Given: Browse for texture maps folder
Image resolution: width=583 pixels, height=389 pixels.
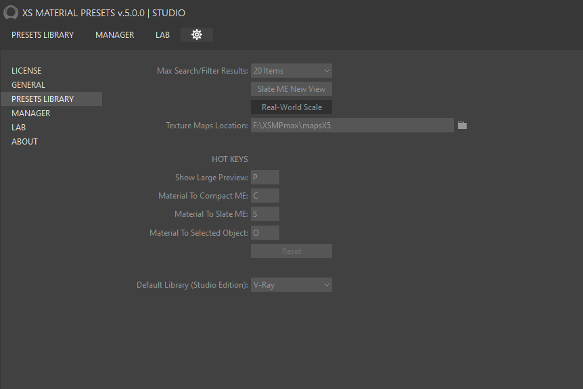Looking at the screenshot, I should (462, 126).
